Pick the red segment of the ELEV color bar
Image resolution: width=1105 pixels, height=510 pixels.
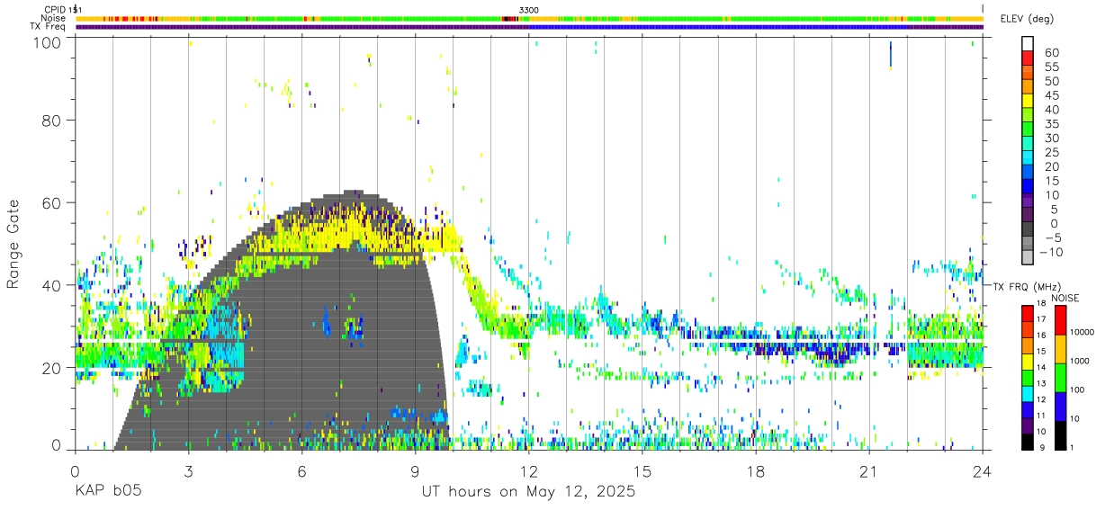tap(1028, 58)
